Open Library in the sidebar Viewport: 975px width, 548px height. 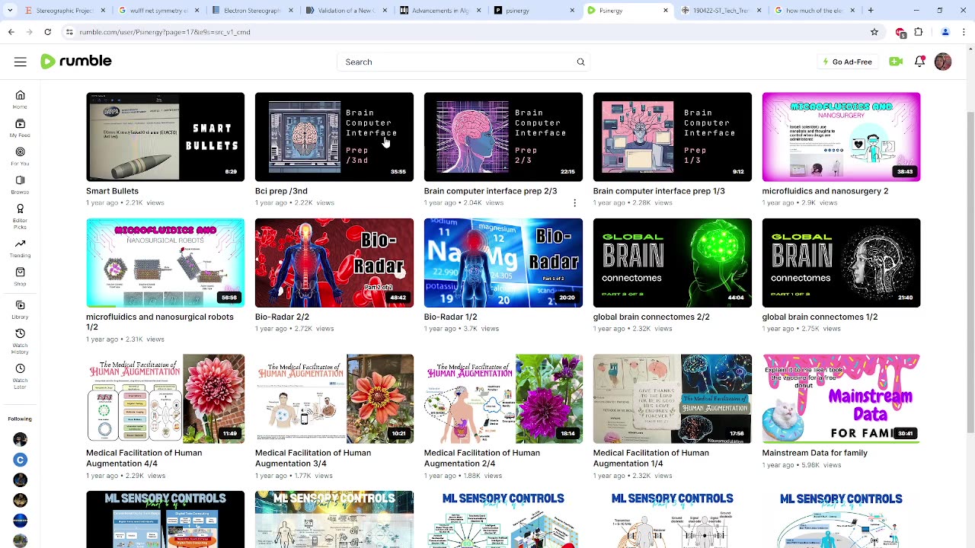tap(20, 310)
